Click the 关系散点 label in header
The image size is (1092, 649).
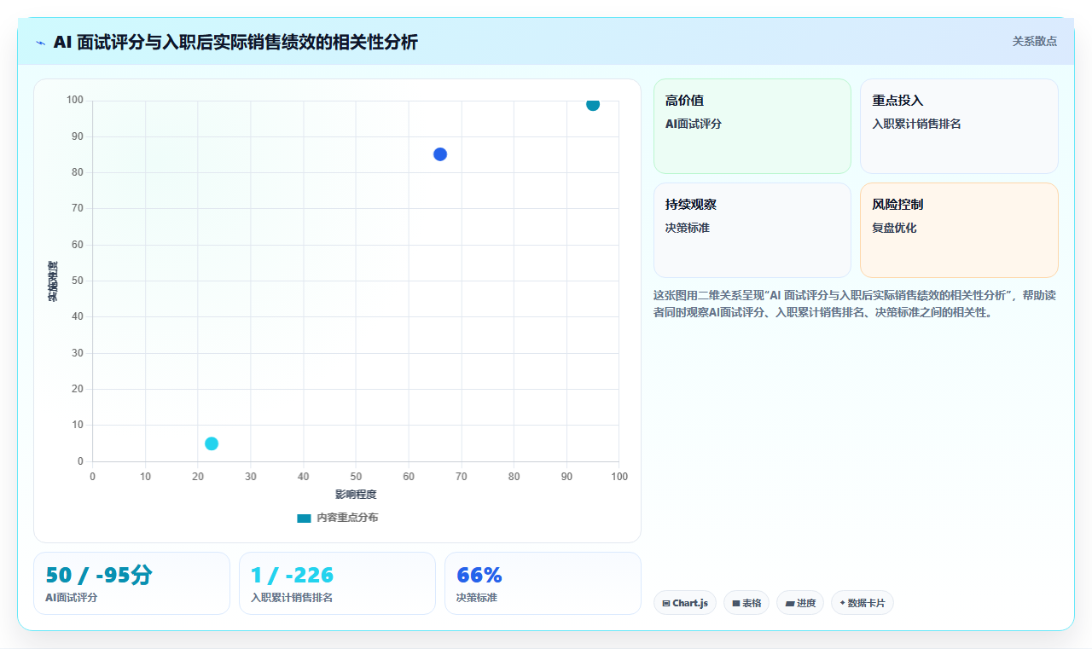coord(1034,41)
